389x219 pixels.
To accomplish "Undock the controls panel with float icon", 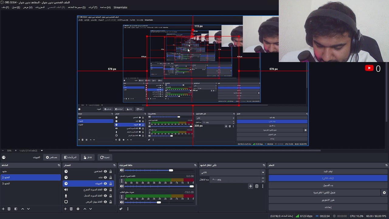I will pyautogui.click(x=386, y=165).
